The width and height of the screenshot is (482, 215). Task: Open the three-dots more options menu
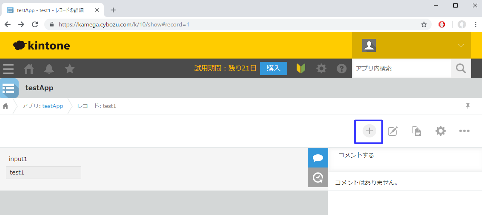point(464,131)
